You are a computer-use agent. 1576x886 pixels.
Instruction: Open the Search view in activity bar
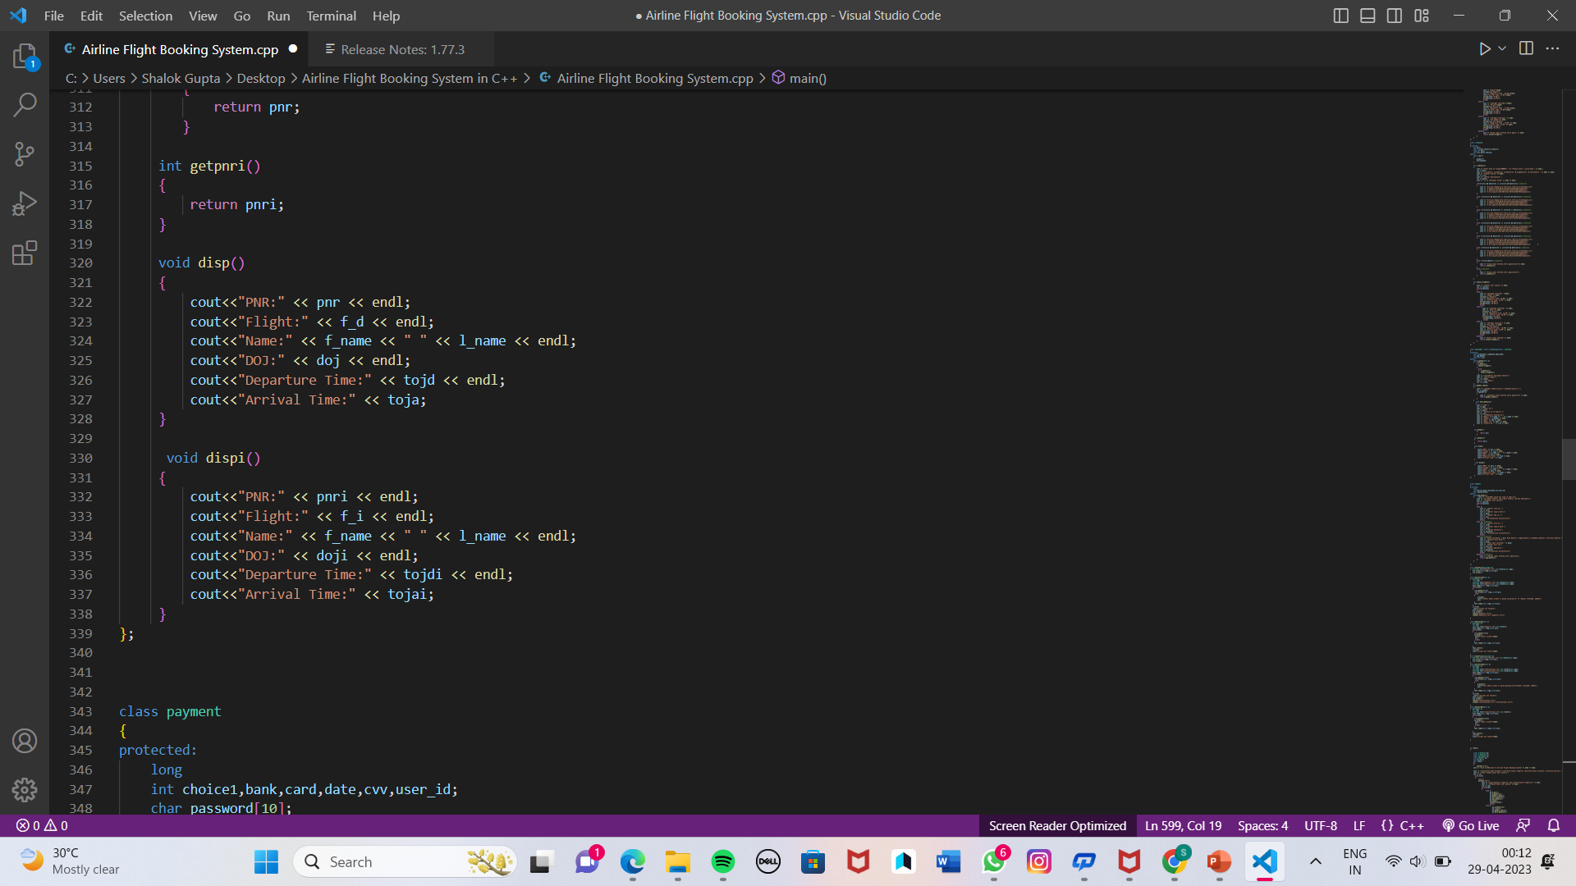[25, 104]
